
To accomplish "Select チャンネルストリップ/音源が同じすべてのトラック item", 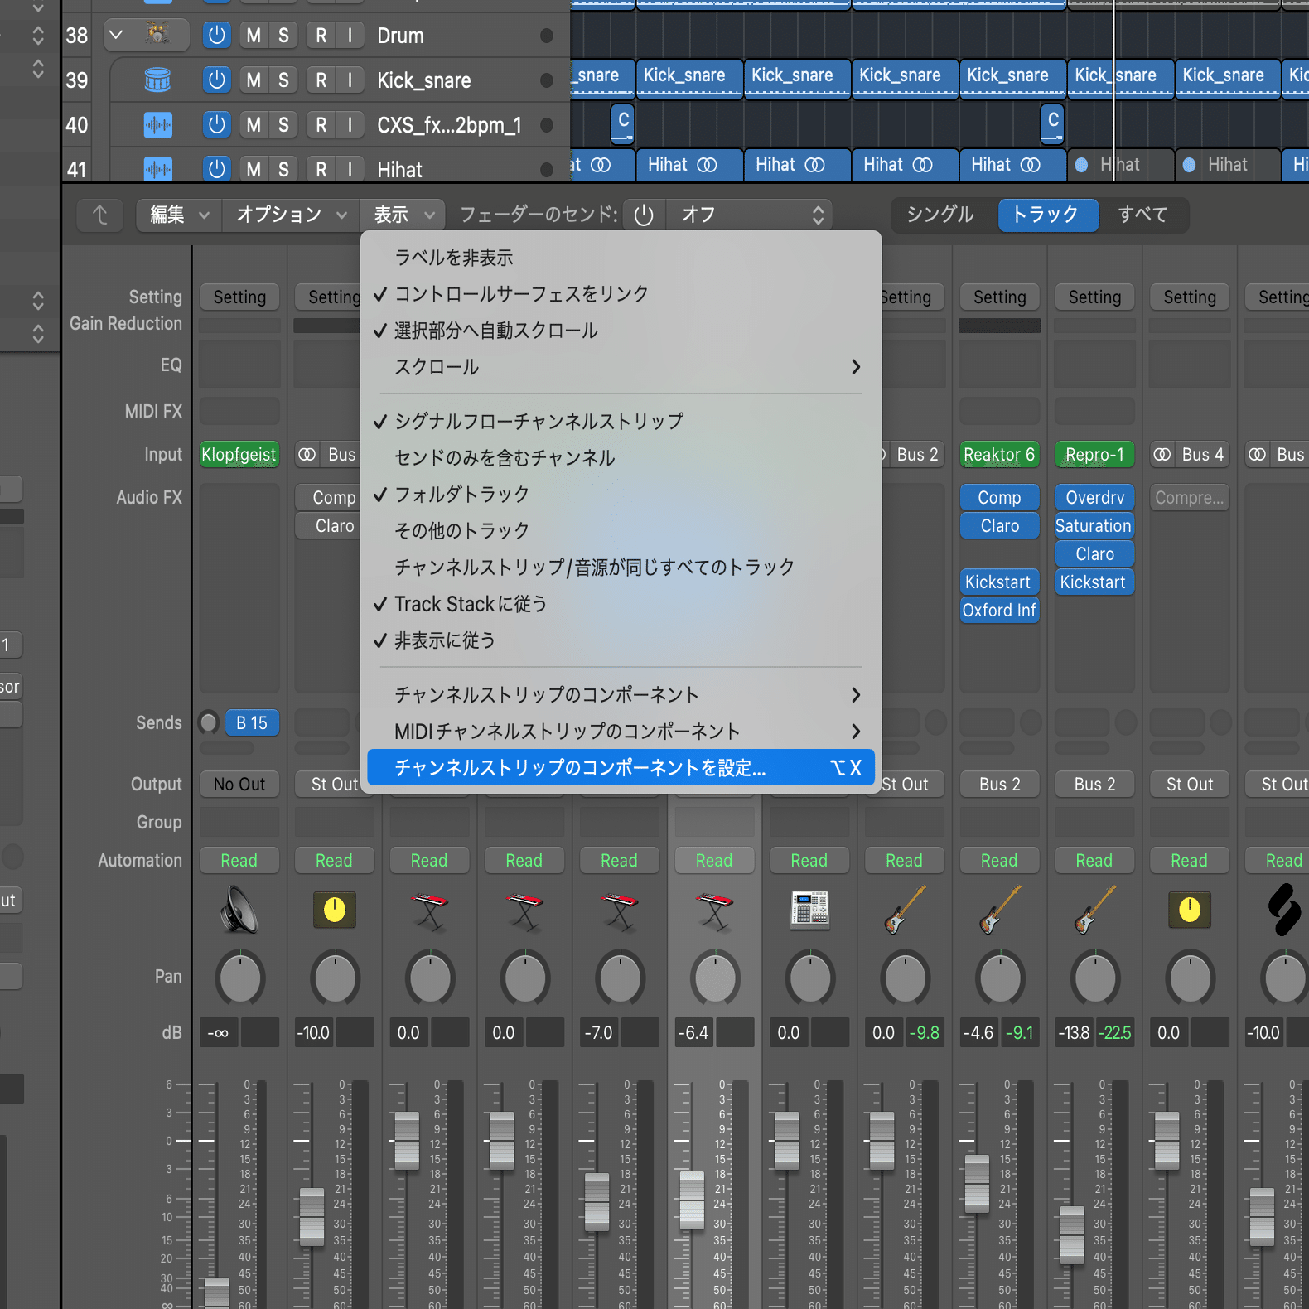I will click(621, 568).
